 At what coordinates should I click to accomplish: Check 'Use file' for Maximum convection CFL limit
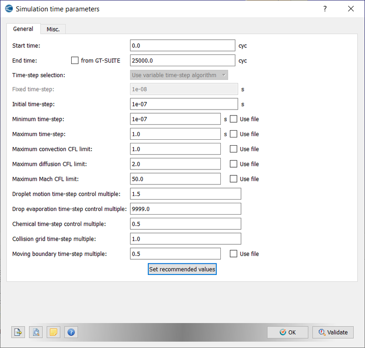coord(234,149)
